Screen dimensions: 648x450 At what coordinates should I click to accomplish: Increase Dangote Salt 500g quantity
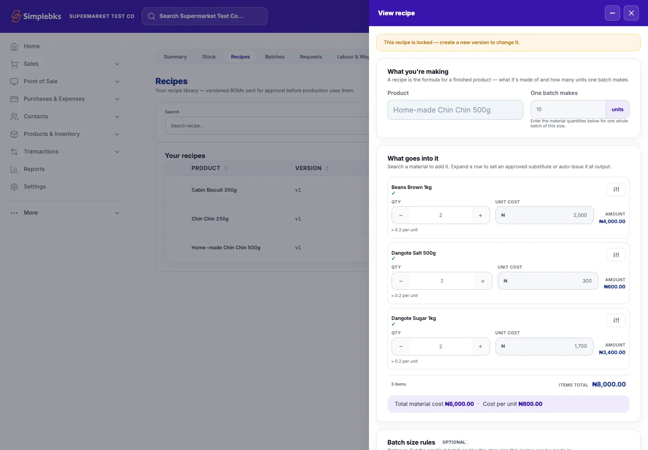click(x=483, y=281)
